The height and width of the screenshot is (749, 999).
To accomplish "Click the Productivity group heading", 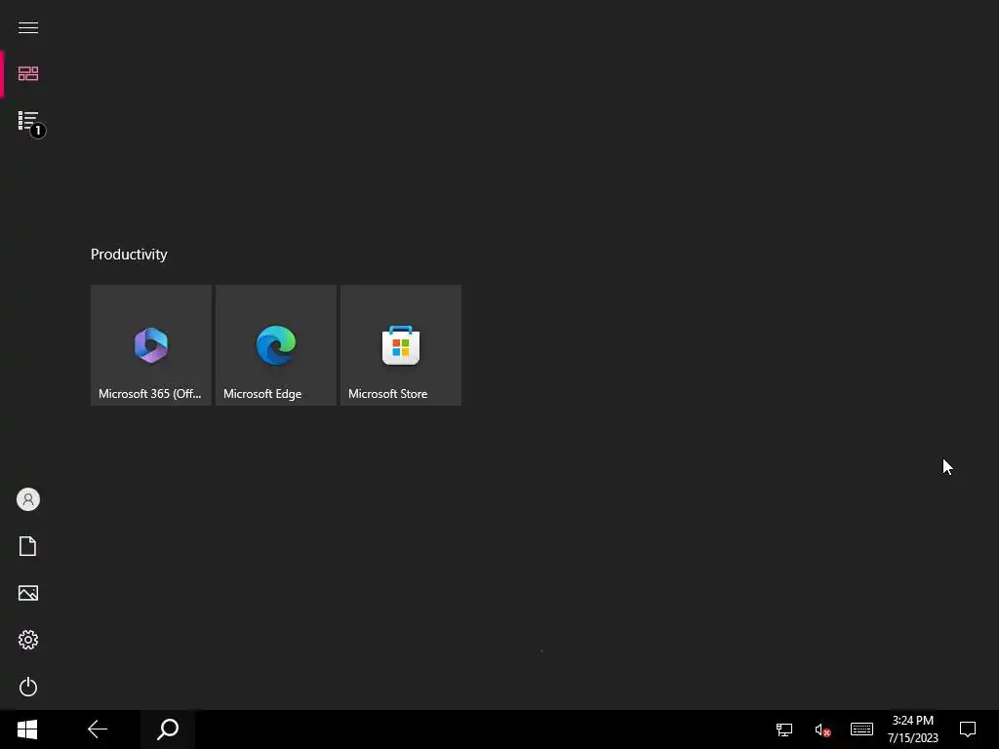I will click(x=129, y=255).
